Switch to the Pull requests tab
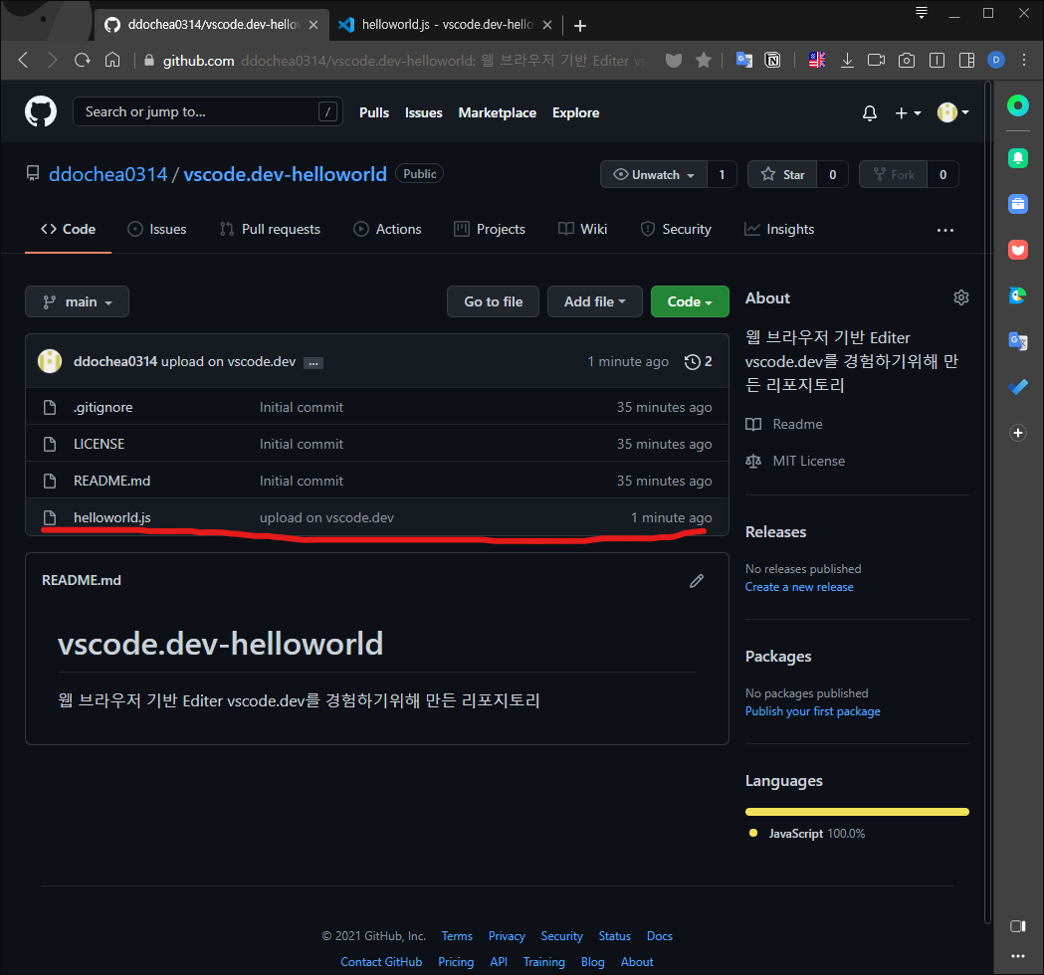This screenshot has height=975, width=1044. 271,230
